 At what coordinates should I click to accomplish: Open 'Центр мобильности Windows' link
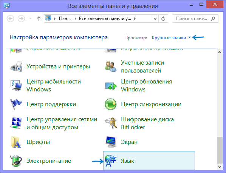point(54,85)
